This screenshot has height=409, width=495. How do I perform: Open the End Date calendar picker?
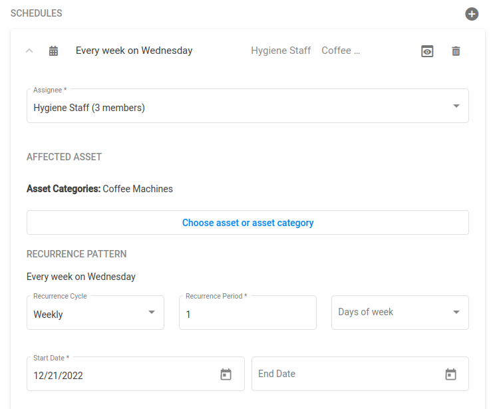(x=450, y=374)
